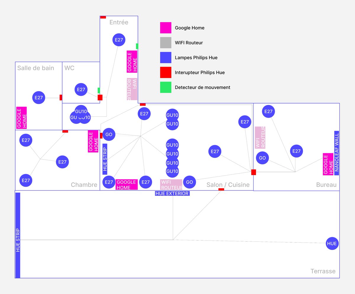Click the GO lamp beside the salon HUE STRIP
355x294 pixels.
[x=109, y=134]
